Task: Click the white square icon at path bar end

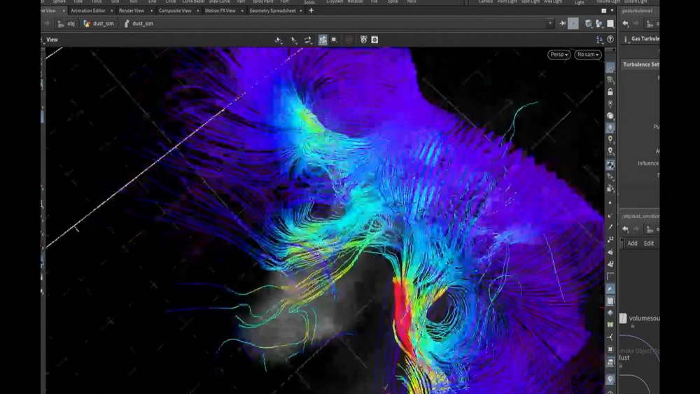Action: coord(610,24)
